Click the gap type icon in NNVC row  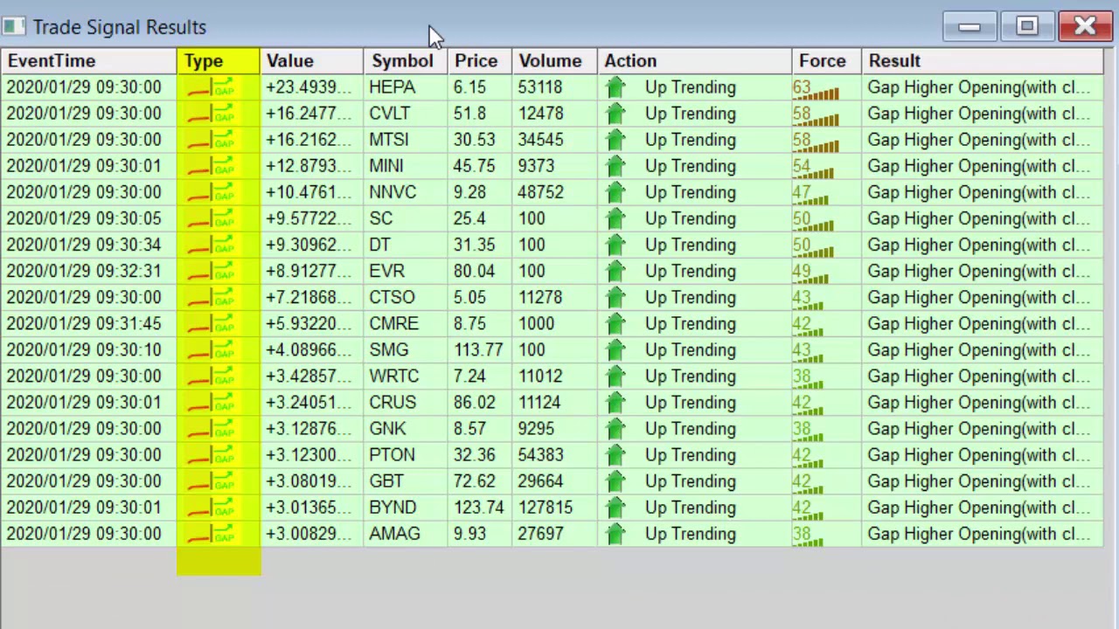point(211,192)
